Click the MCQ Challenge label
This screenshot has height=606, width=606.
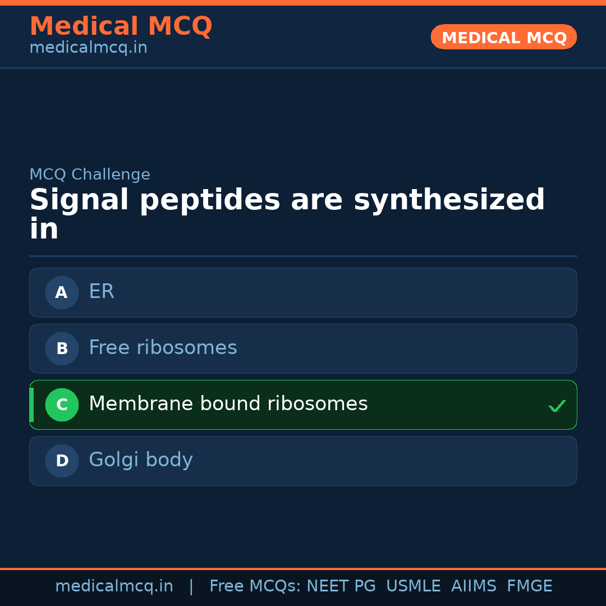pyautogui.click(x=90, y=175)
